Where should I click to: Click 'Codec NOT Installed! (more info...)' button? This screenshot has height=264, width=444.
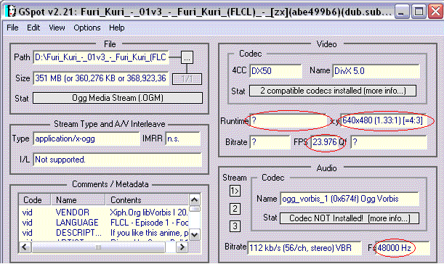(350, 218)
